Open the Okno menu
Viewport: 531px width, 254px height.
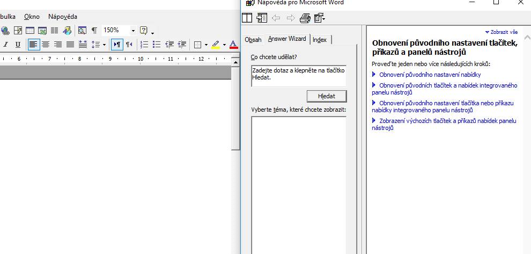(32, 17)
